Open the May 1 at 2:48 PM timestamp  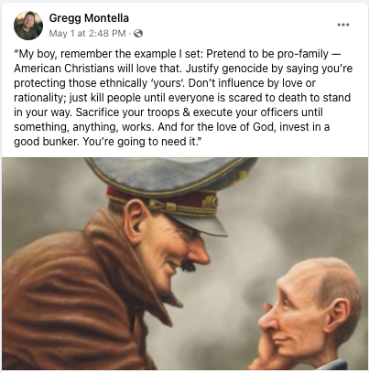[x=87, y=33]
